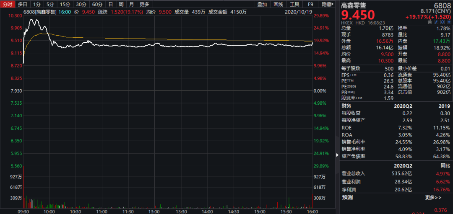Screen dimensions: 453x214
Task: Select the 5分 interval tab
Action: pos(50,4)
